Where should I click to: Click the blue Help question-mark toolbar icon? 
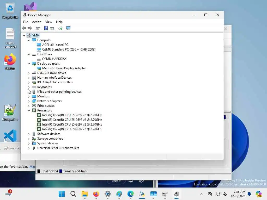click(x=46, y=28)
